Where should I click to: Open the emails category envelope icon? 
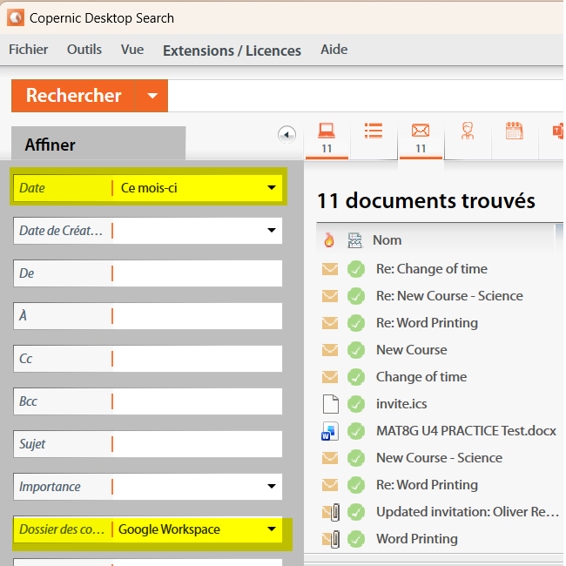421,131
